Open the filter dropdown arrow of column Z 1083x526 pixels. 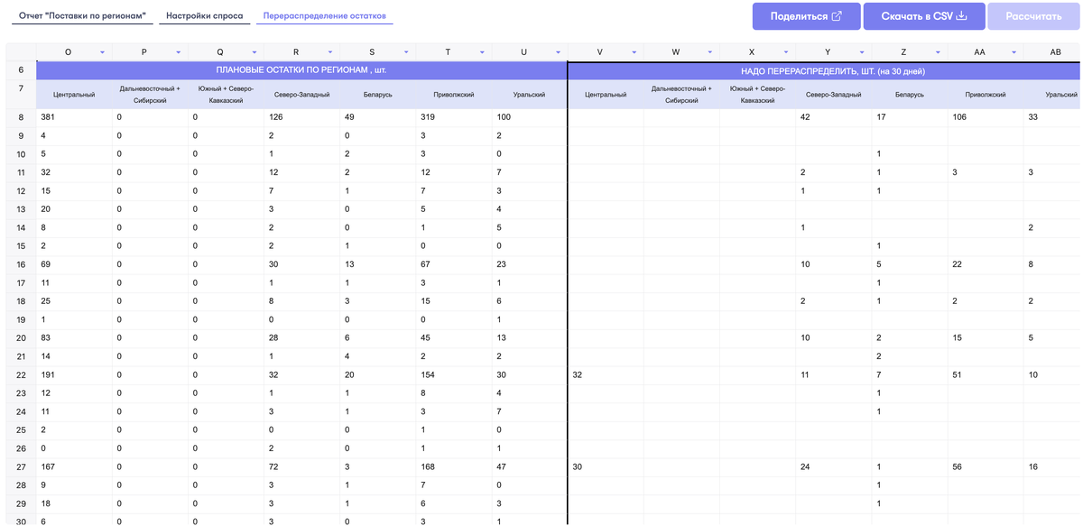(x=937, y=53)
